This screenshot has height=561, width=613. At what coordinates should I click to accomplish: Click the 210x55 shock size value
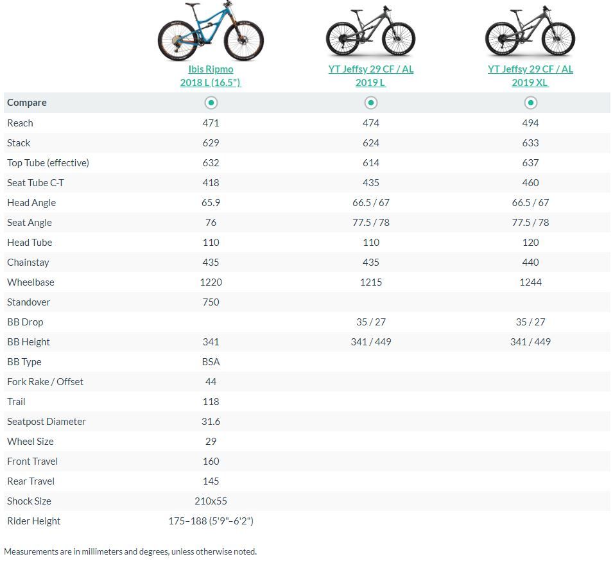211,501
